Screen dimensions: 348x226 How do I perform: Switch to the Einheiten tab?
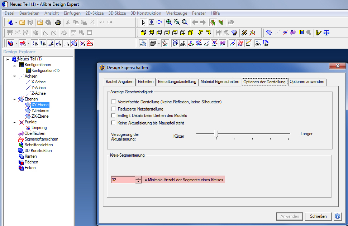point(146,82)
